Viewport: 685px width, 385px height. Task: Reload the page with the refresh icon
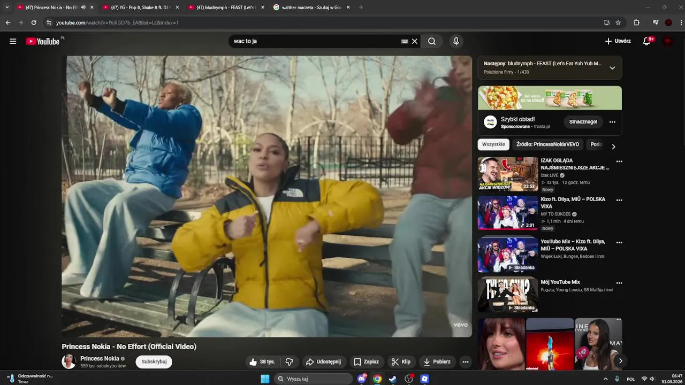(34, 22)
